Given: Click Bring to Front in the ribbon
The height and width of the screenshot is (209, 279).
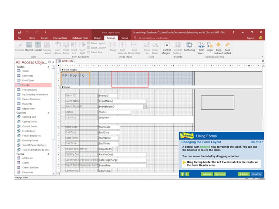Looking at the screenshot, I should coord(219,48).
